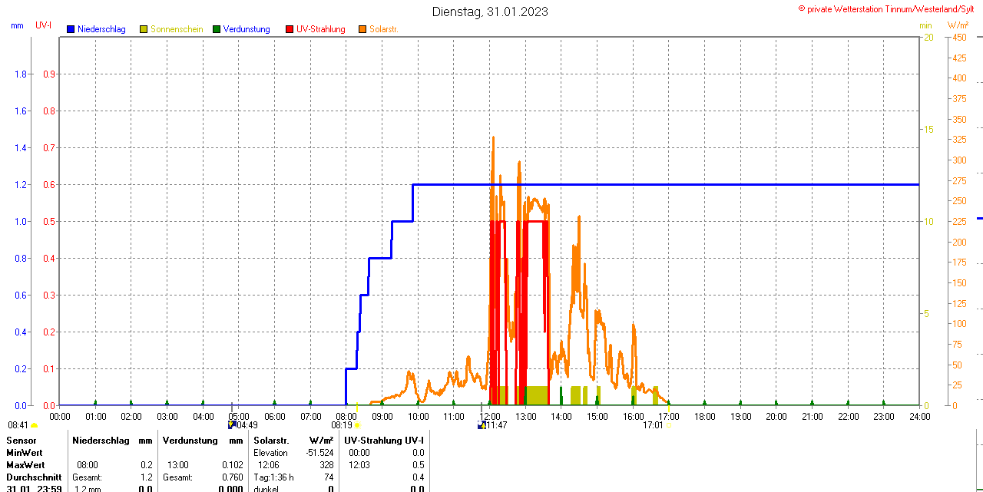Click the green Verdunstung legend square
This screenshot has width=983, height=492.
click(x=217, y=29)
